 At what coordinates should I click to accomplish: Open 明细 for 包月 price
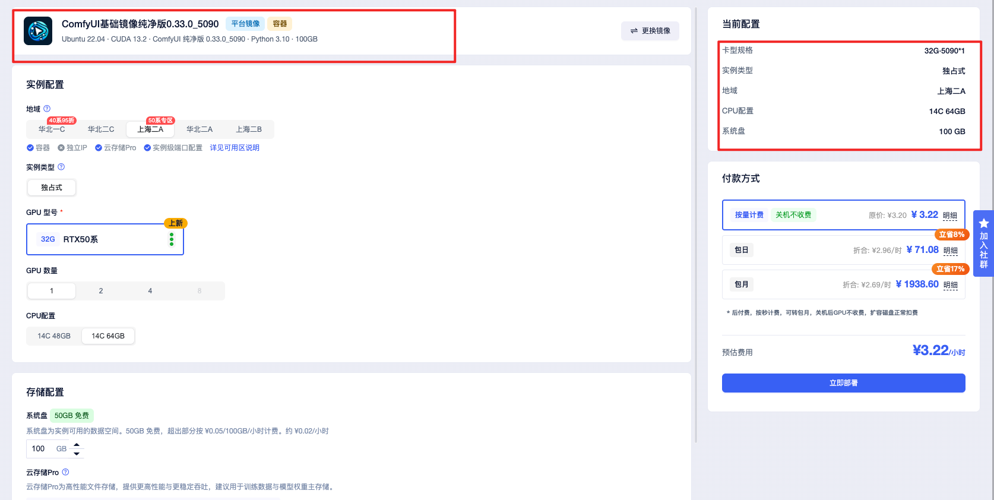tap(951, 285)
